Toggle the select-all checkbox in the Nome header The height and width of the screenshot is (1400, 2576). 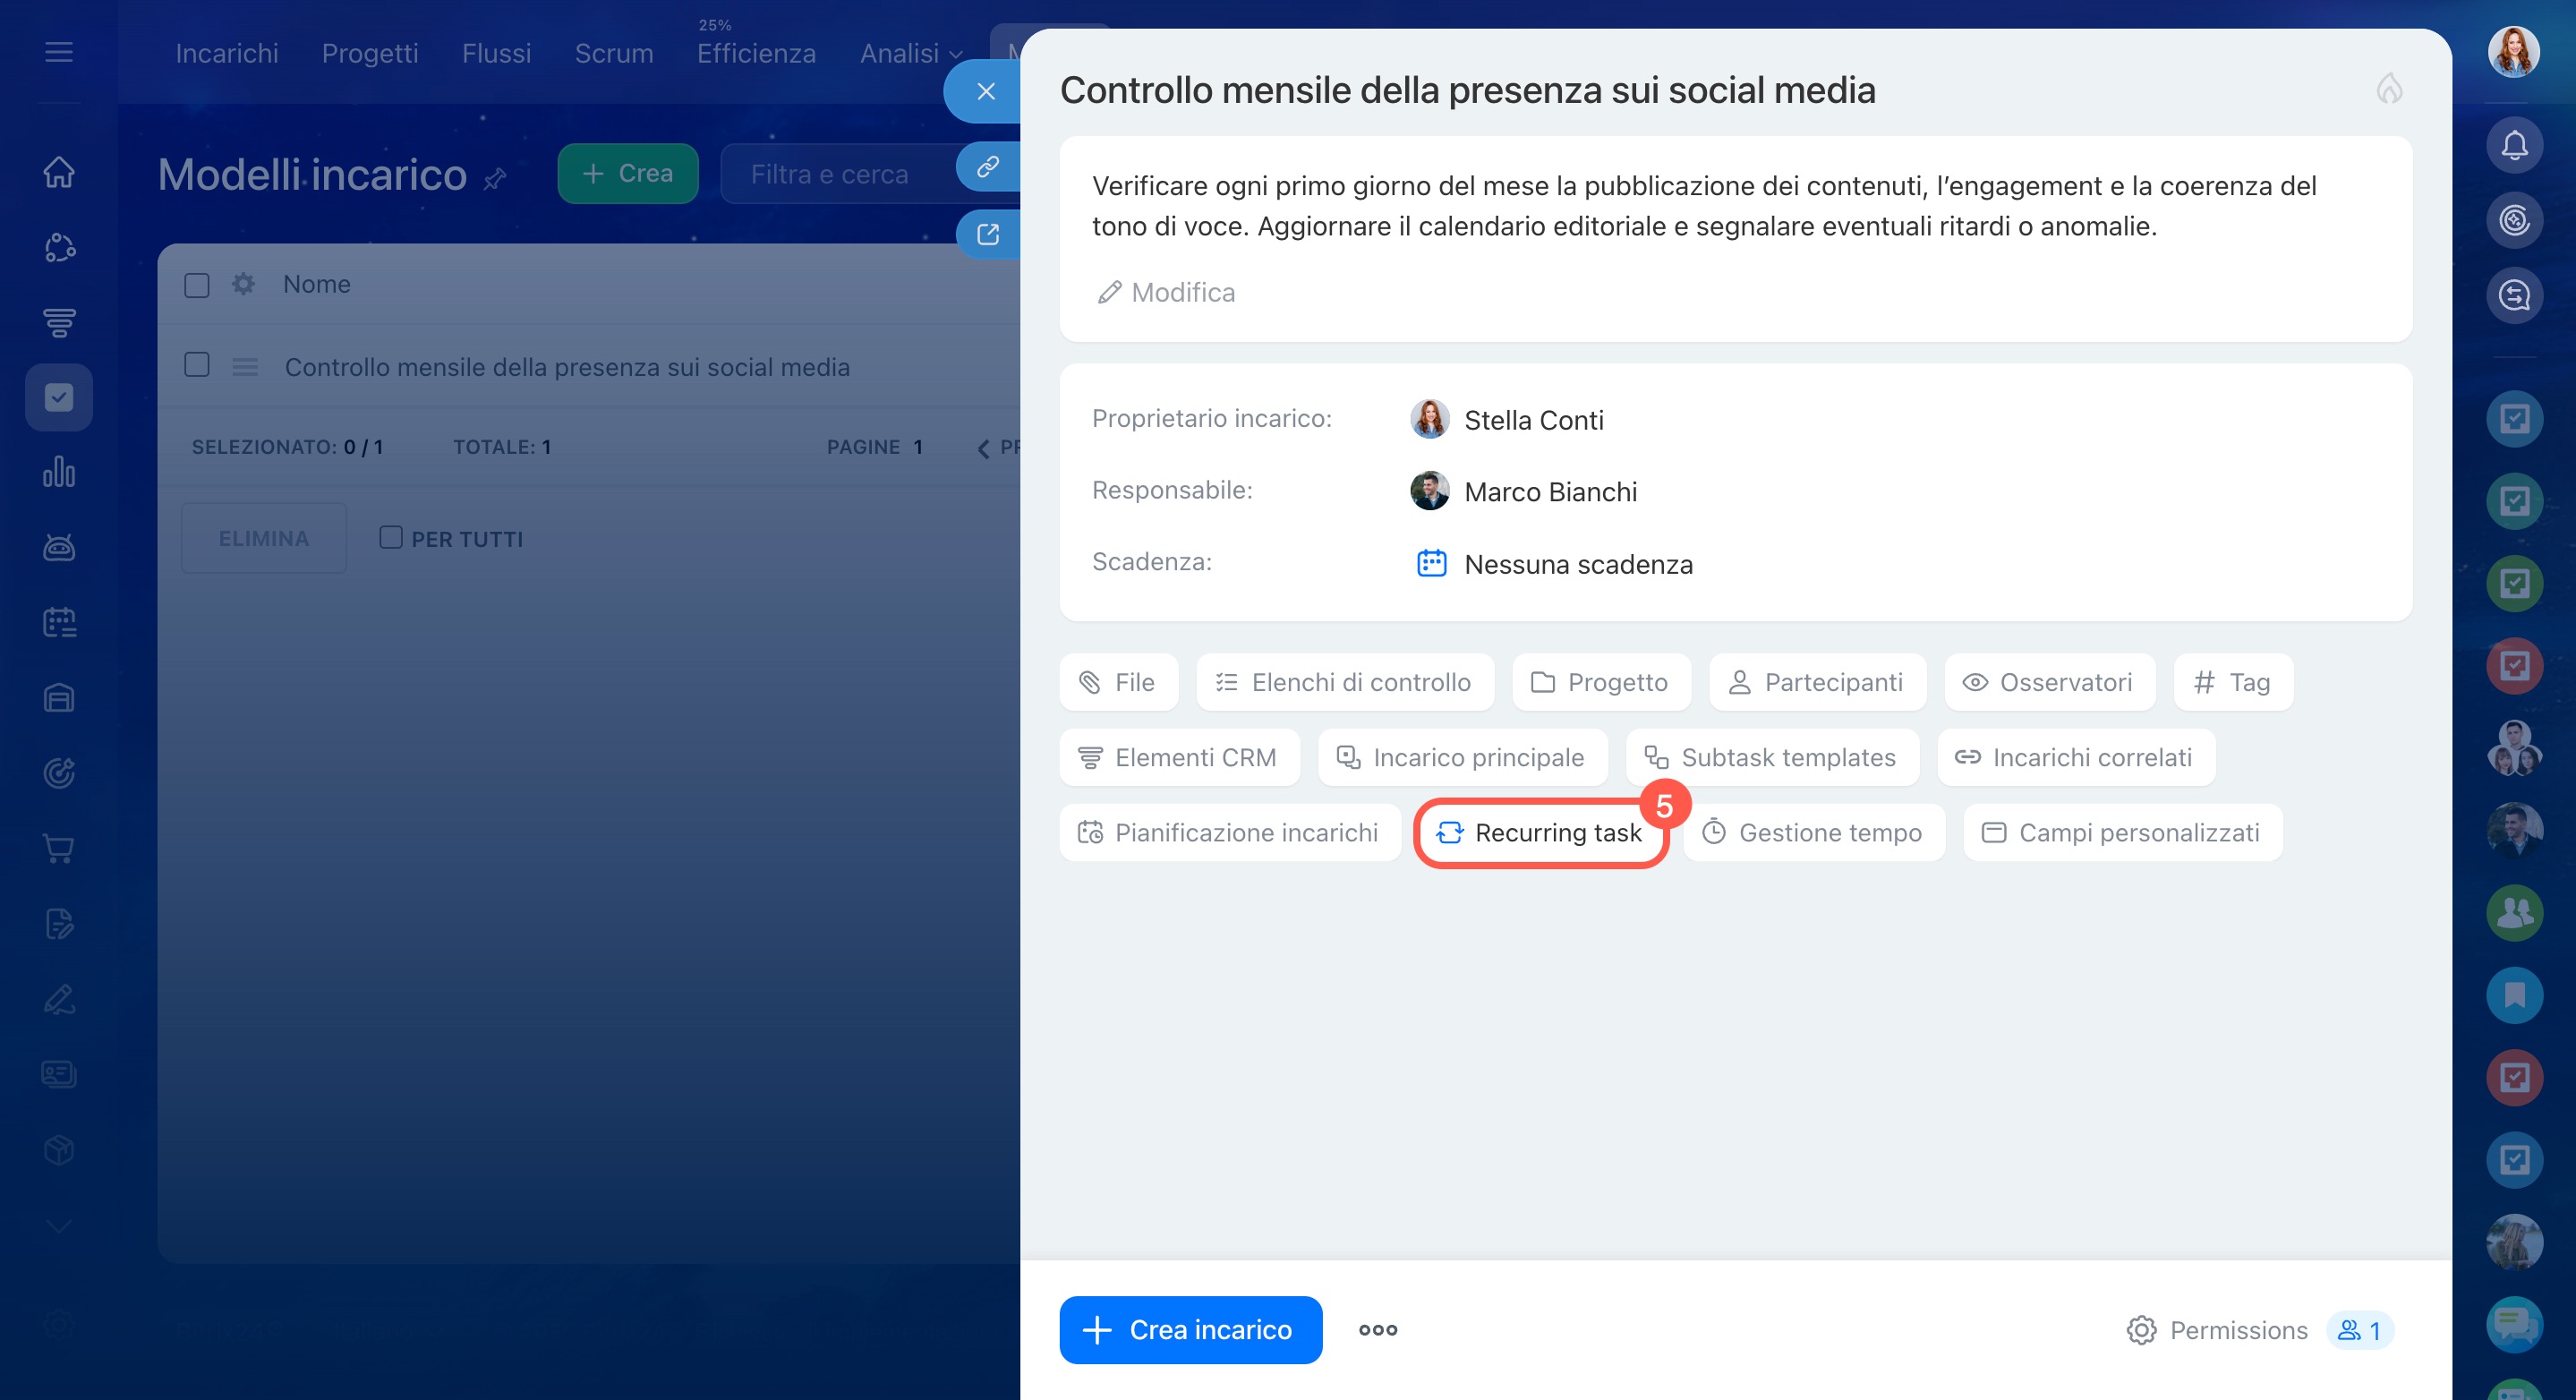coord(197,285)
